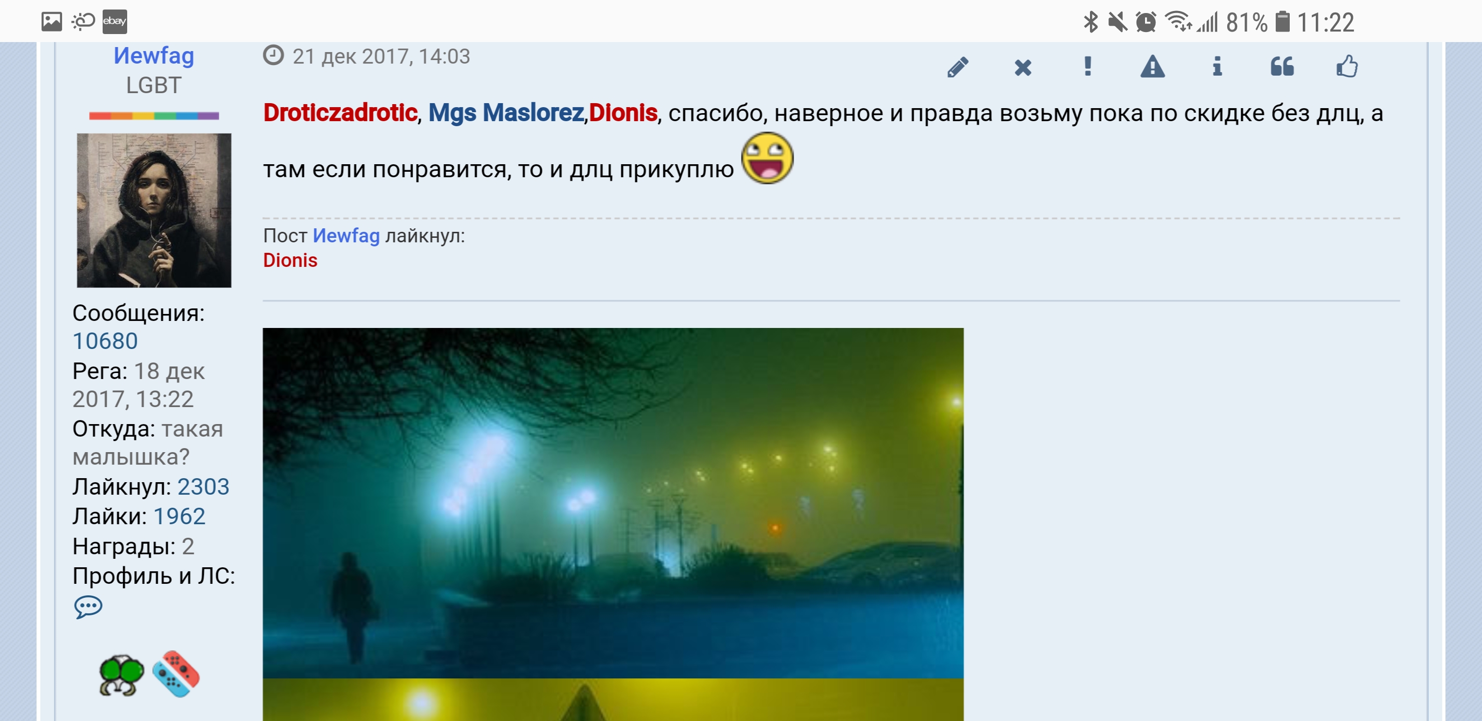Click the Лайки count 1962
1482x721 pixels.
tap(180, 516)
